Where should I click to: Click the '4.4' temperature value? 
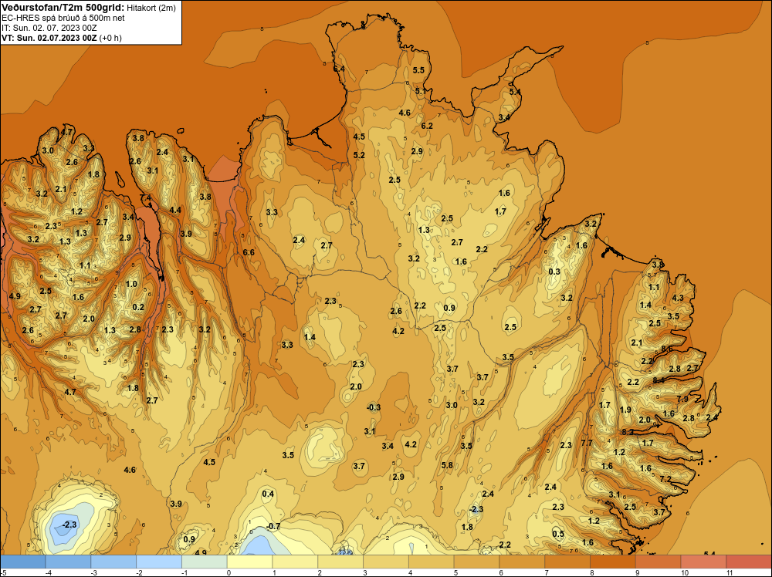point(175,210)
